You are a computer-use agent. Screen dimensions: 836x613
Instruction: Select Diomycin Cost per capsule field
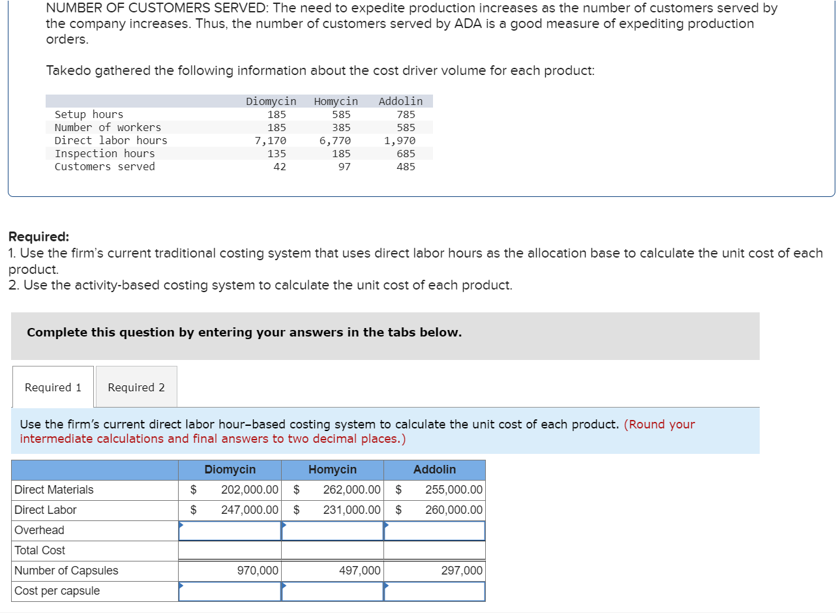[x=230, y=591]
